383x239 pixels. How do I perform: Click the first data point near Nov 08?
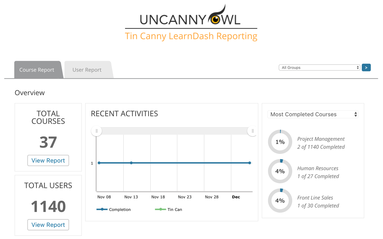99,163
